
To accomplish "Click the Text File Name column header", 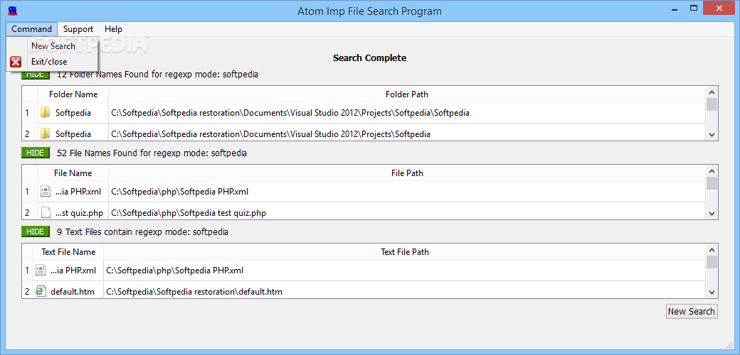I will pyautogui.click(x=68, y=251).
